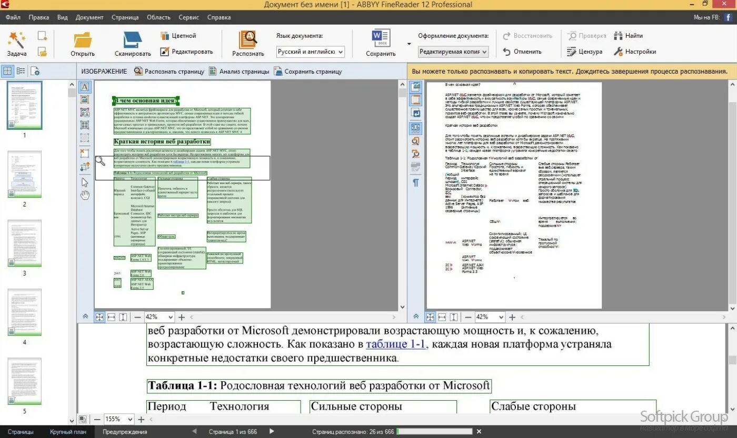Start scanning with the Сканировать icon
Screen dimensions: 737x438
(x=132, y=40)
